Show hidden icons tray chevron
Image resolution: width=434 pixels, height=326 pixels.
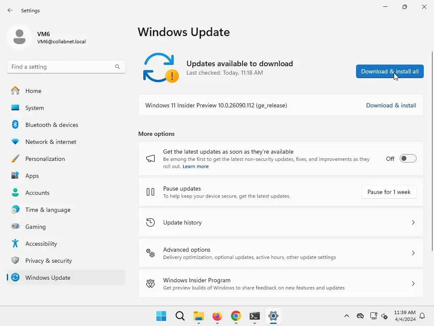coord(347,316)
